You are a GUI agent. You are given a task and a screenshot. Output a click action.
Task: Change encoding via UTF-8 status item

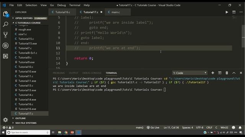tap(200, 127)
